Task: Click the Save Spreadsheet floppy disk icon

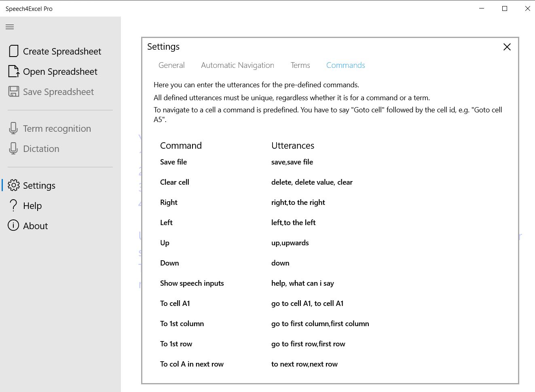Action: pos(14,92)
